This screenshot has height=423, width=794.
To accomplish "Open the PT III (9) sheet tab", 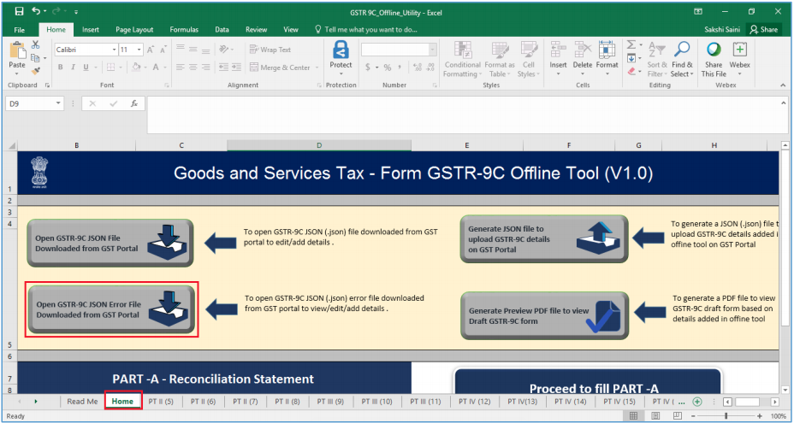I will tap(330, 402).
